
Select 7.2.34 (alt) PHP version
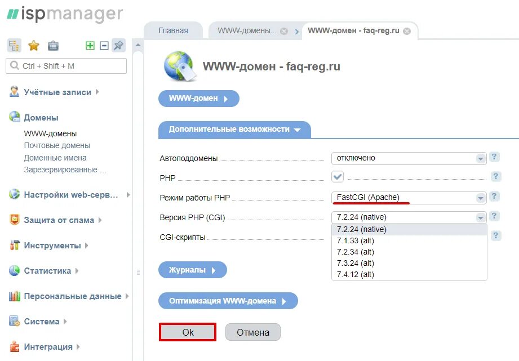tap(409, 252)
